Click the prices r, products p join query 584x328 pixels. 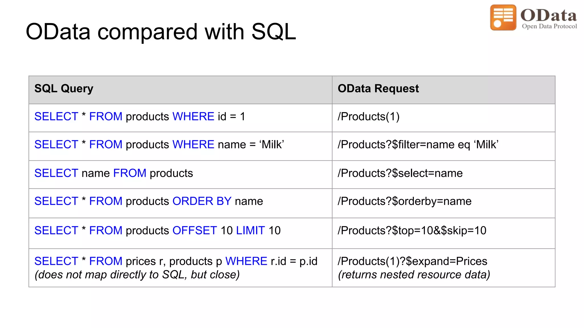[x=176, y=261]
